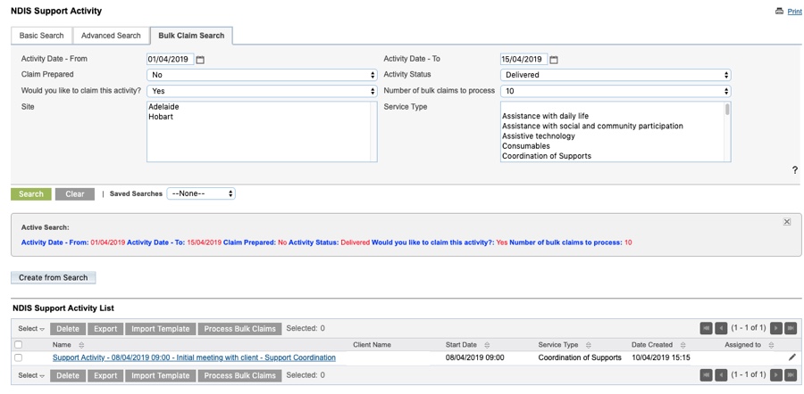Click the 10/04/2019 15:15 Date Created cell
The height and width of the screenshot is (394, 804).
pyautogui.click(x=661, y=357)
